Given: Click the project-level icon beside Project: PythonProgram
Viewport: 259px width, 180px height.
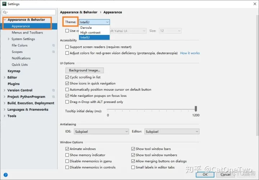Looking at the screenshot, I should coord(54,97).
